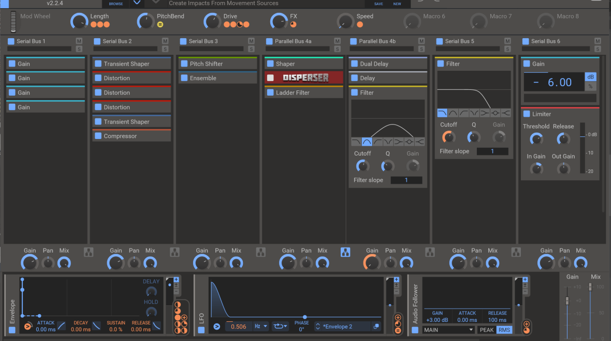Switch Gain module unit to percent
Screen dimensions: 611x341
[590, 86]
